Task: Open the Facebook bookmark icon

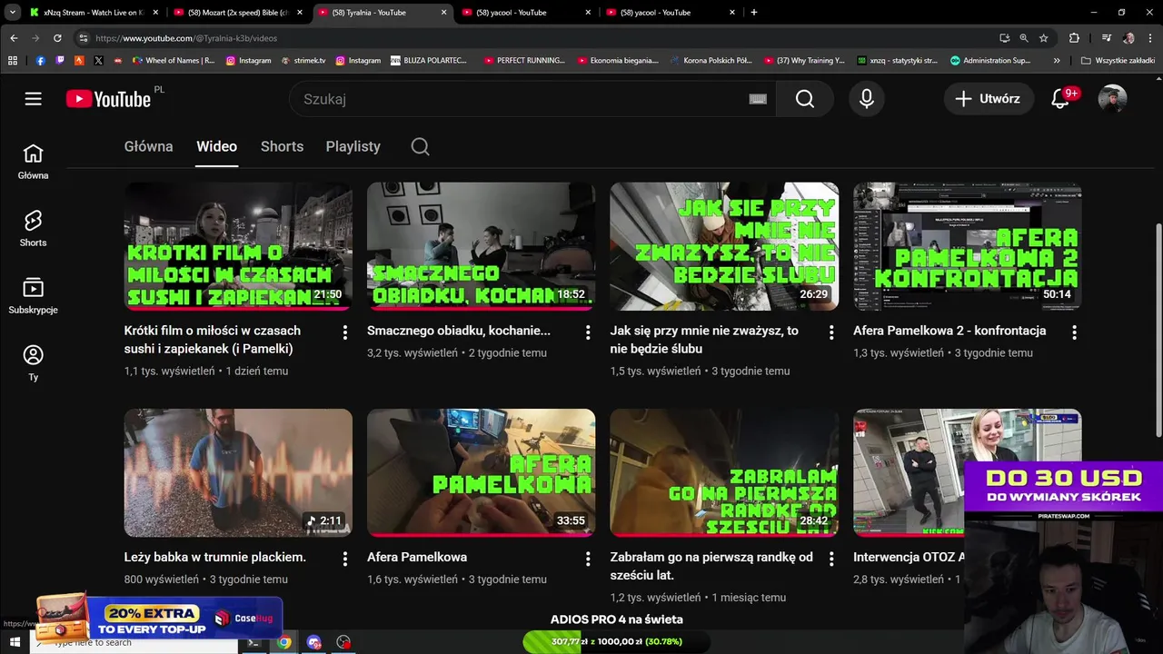Action: (41, 61)
